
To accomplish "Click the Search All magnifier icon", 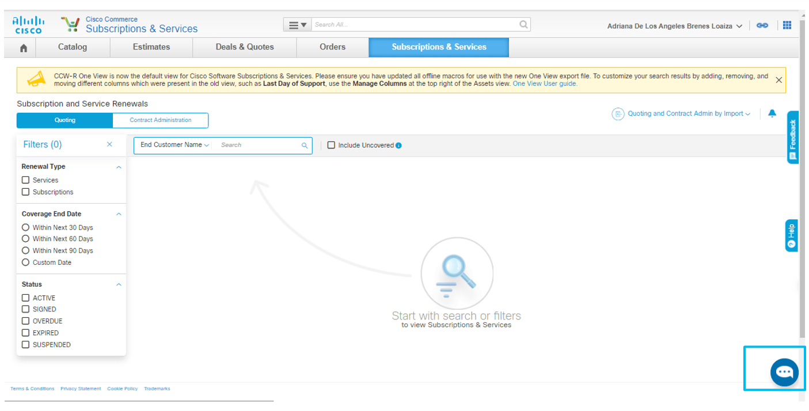I will point(523,25).
